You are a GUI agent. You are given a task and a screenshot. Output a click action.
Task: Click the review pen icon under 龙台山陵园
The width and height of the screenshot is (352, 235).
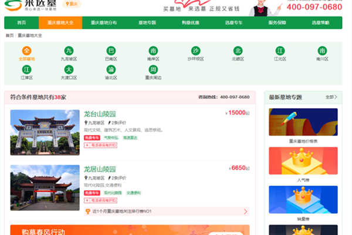tap(109, 123)
